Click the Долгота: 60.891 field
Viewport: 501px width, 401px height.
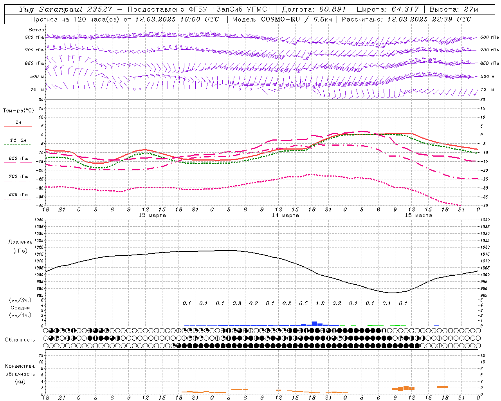point(314,9)
